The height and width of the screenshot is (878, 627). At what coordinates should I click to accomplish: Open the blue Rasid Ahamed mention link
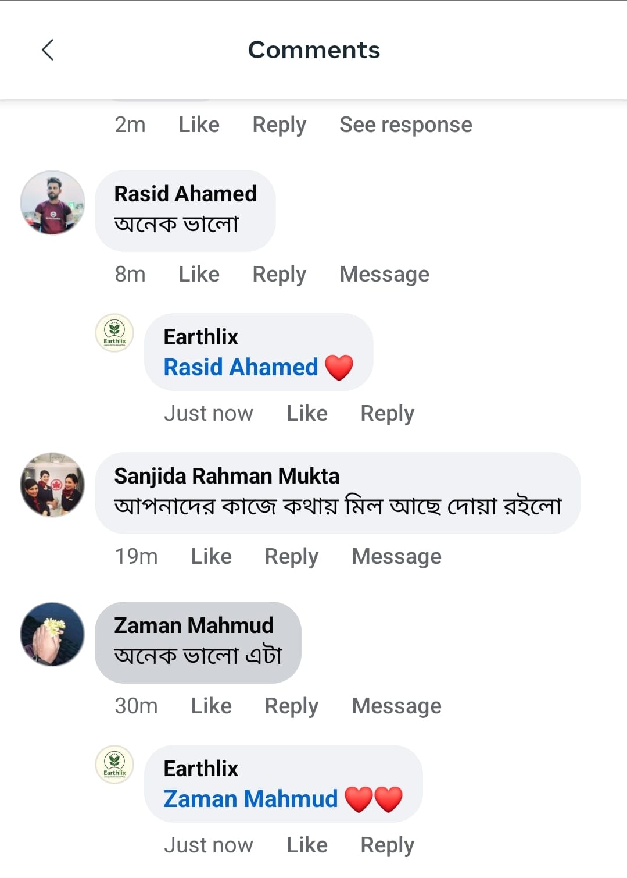point(241,367)
